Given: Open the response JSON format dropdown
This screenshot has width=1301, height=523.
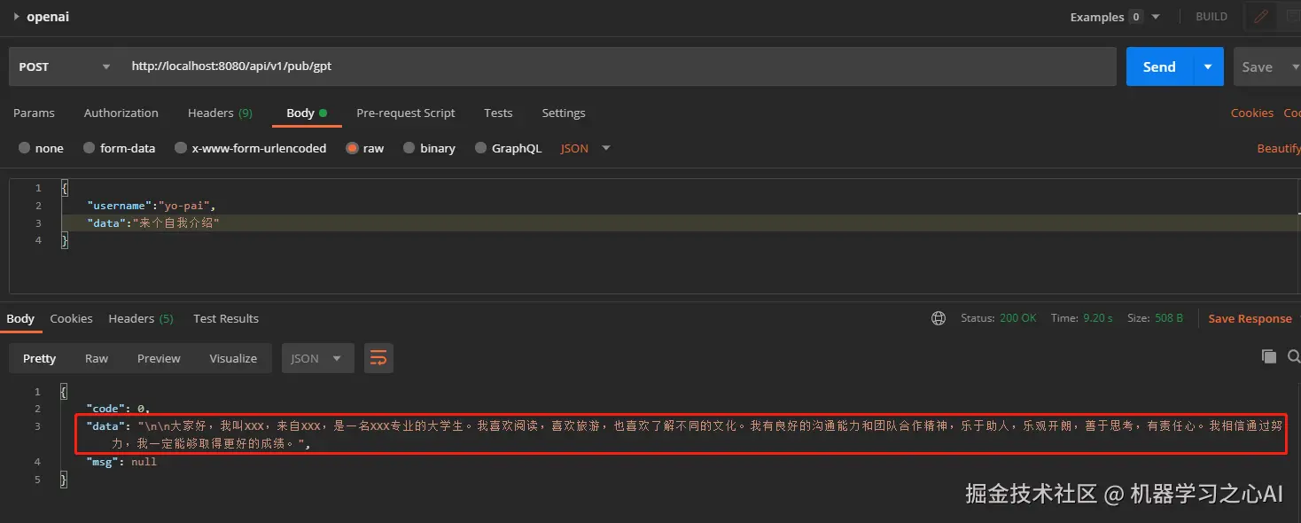Looking at the screenshot, I should (x=317, y=358).
